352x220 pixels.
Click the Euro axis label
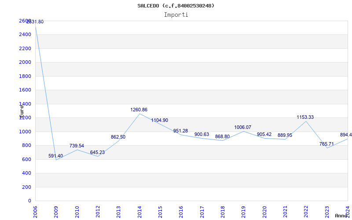[22, 112]
